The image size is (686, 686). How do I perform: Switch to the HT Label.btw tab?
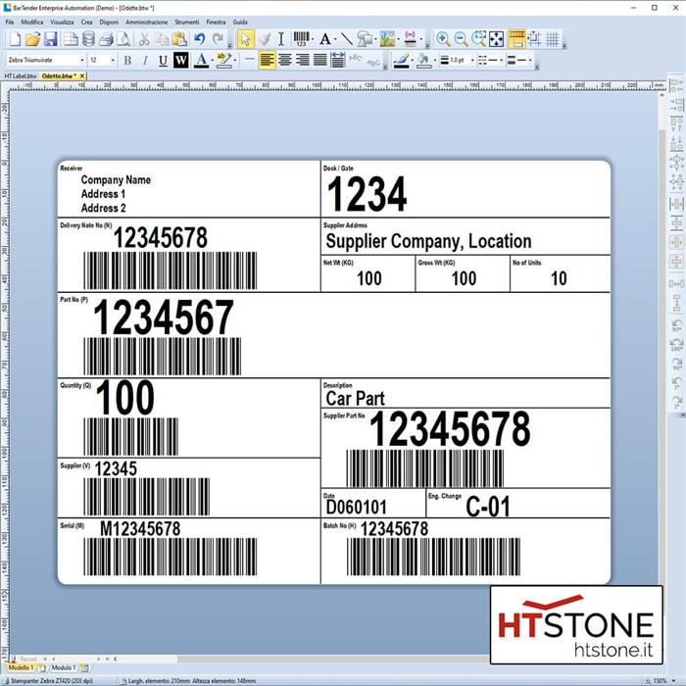click(x=21, y=76)
